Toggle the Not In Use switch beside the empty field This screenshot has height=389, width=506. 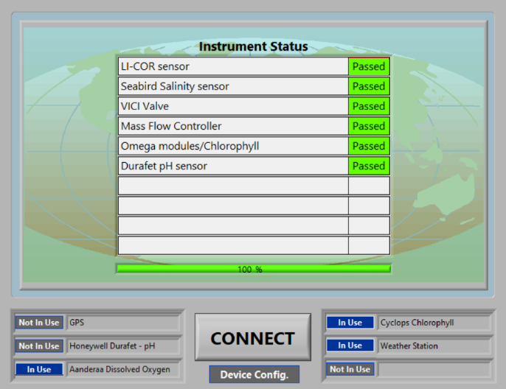tap(350, 369)
